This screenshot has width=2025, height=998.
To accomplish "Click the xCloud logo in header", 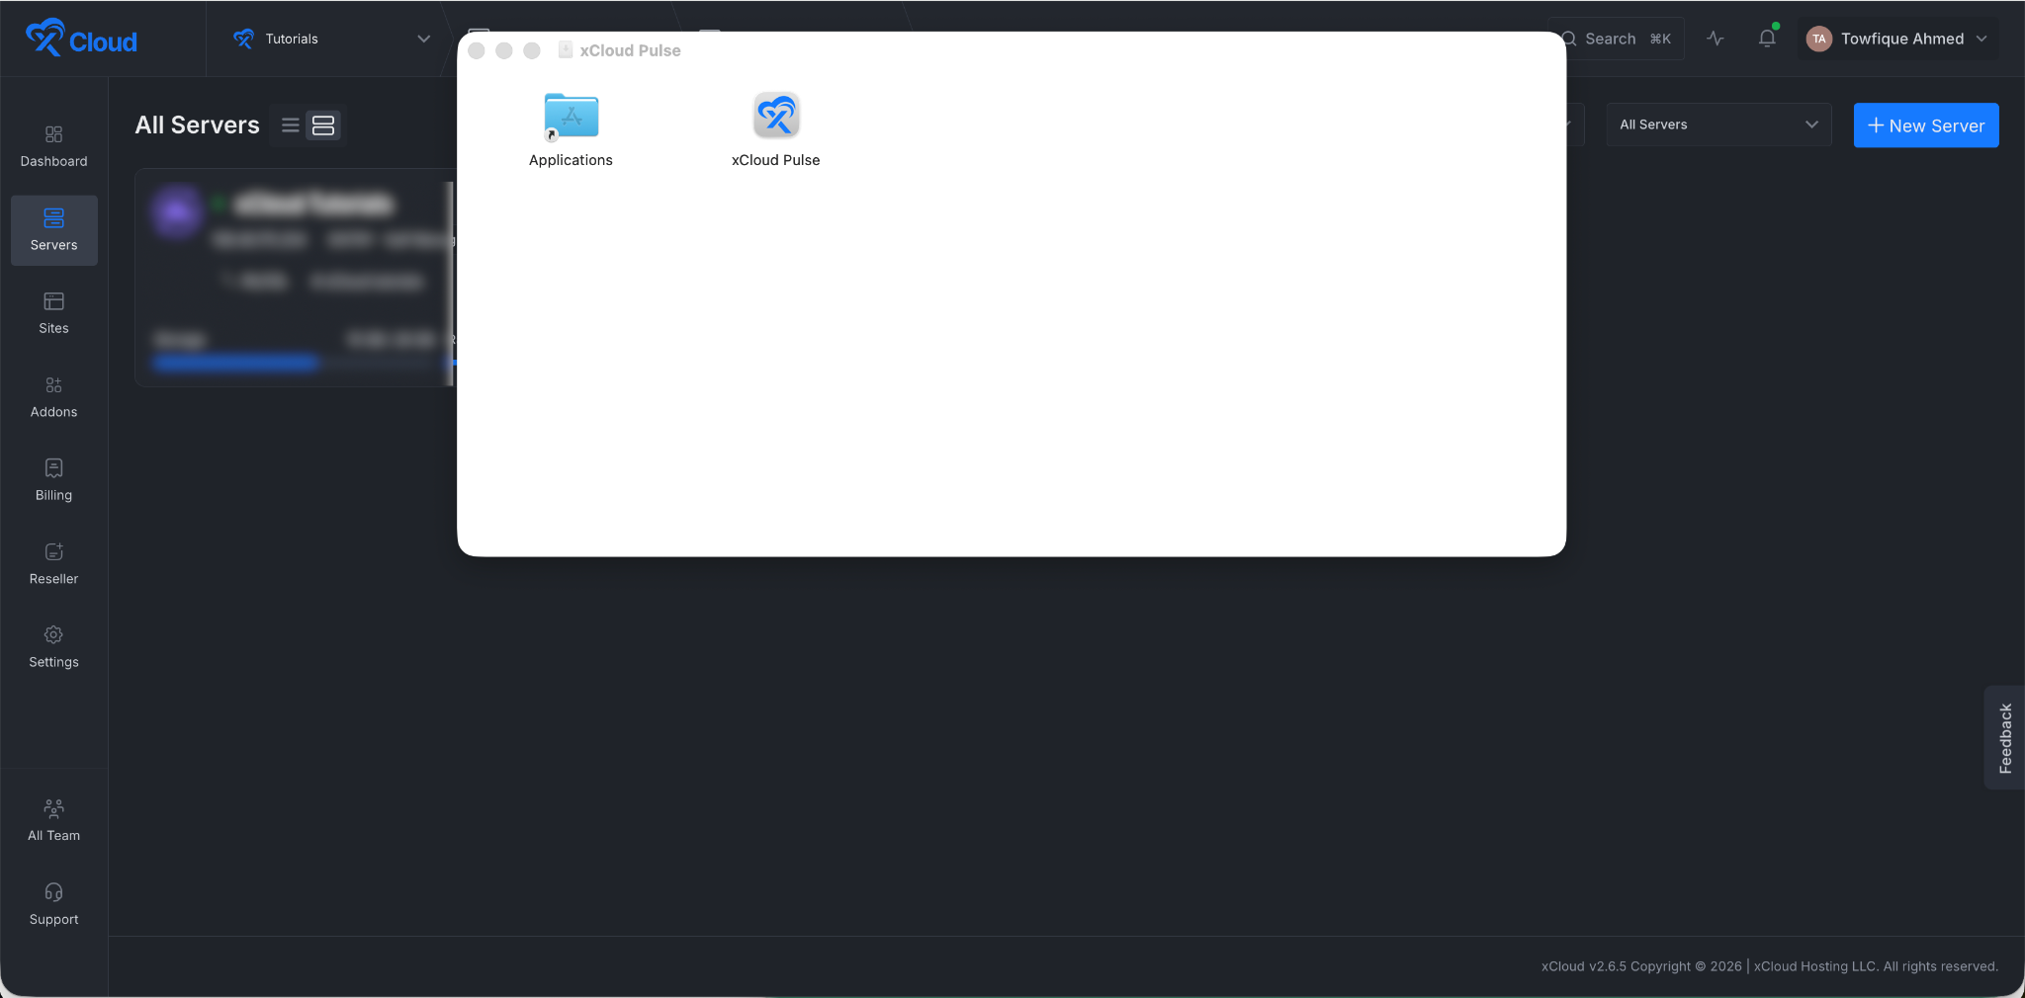I will 81,39.
